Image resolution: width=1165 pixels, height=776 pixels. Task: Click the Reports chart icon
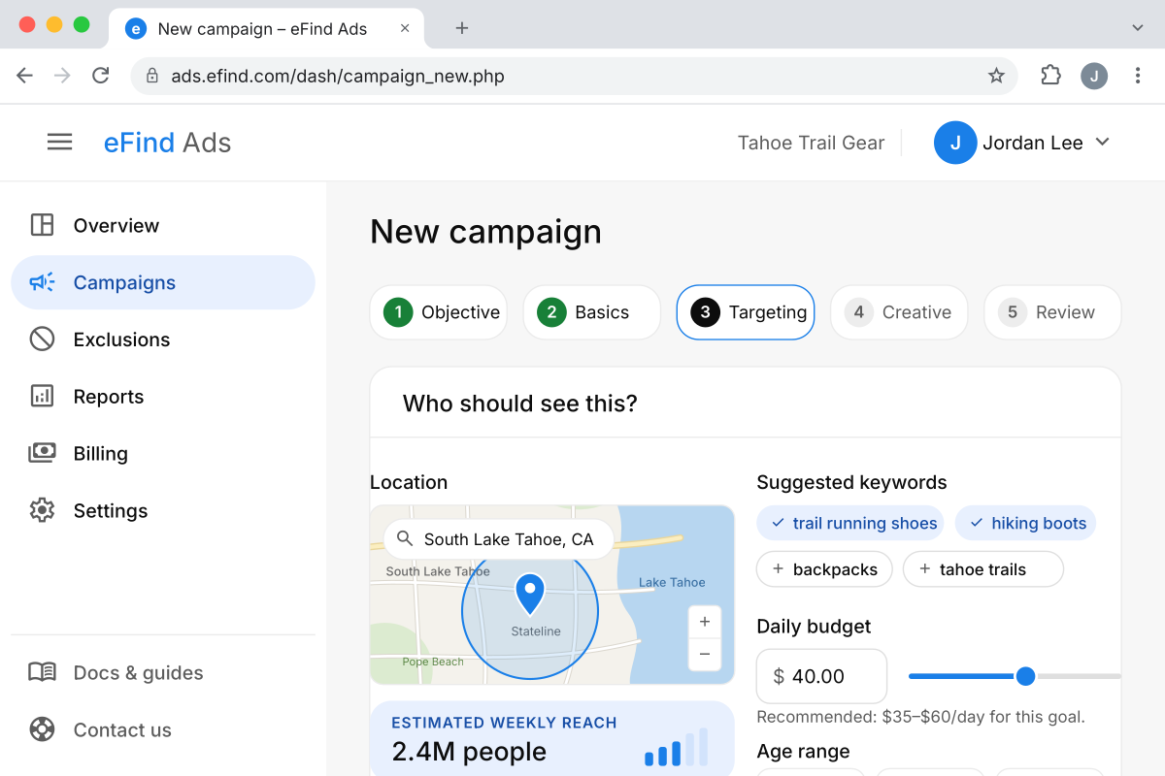(x=42, y=397)
